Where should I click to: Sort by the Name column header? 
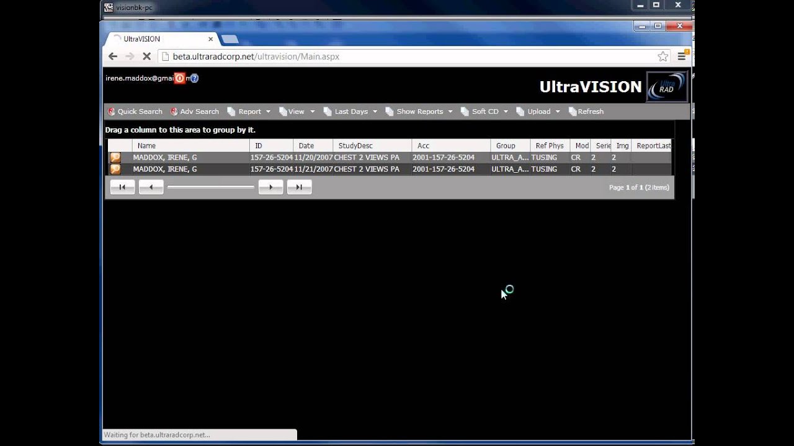click(190, 146)
